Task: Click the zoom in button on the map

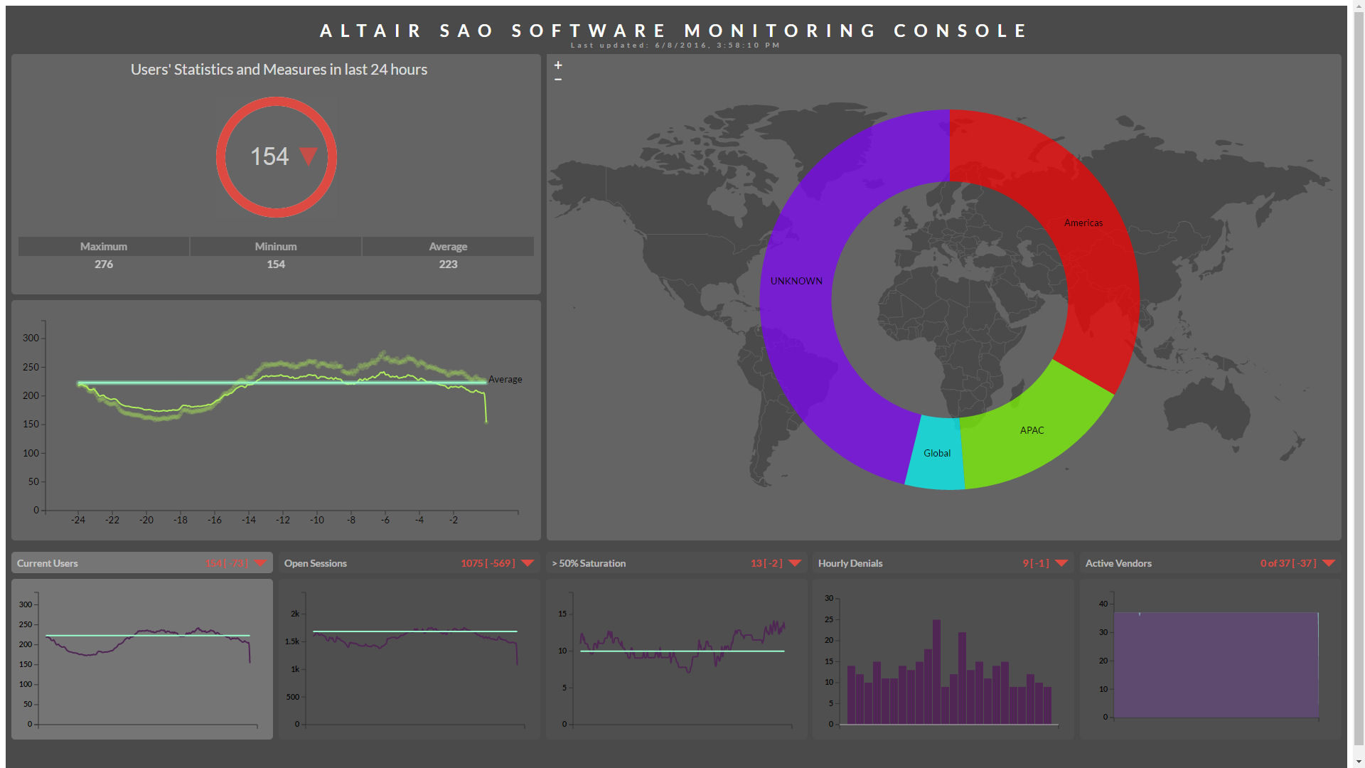Action: pos(557,65)
